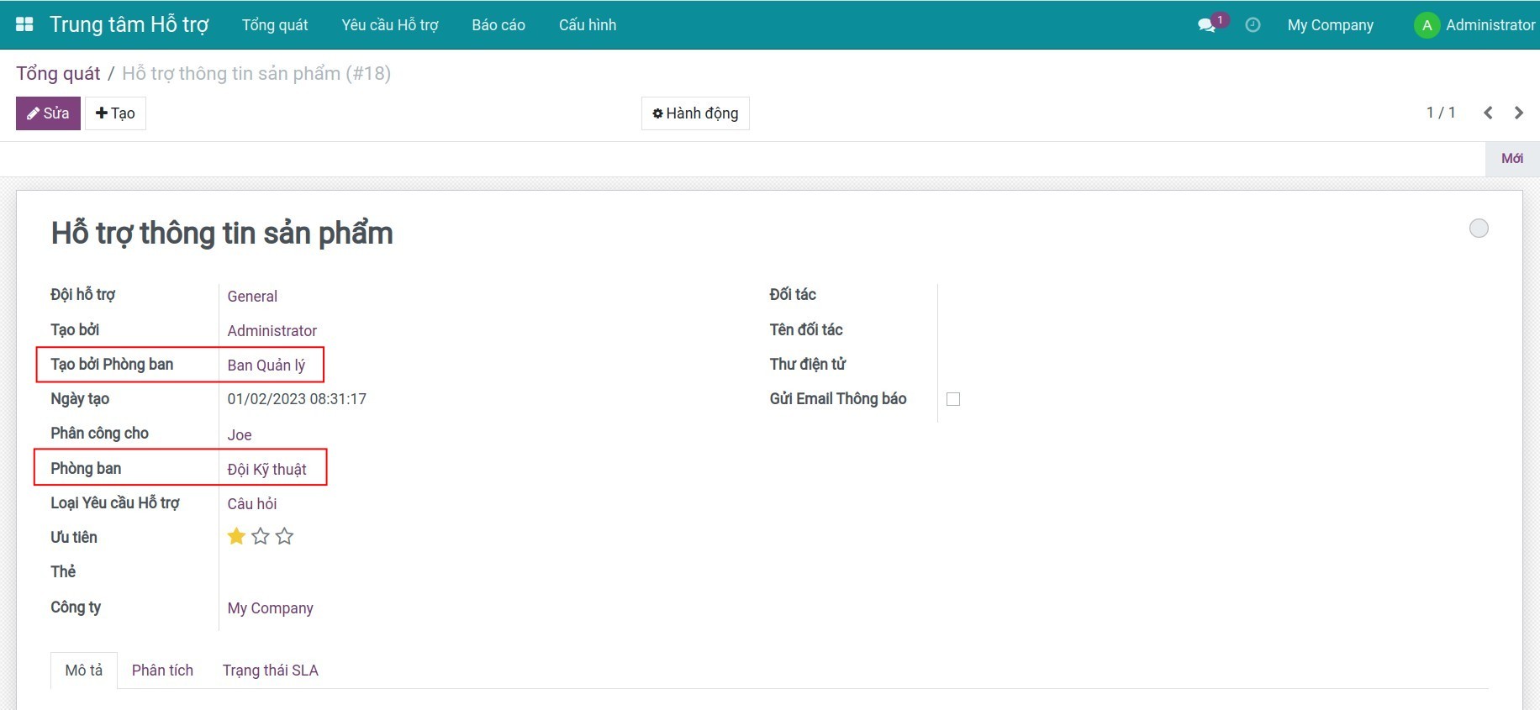Click the Tổng quát breadcrumb link
This screenshot has width=1540, height=710.
pyautogui.click(x=58, y=74)
